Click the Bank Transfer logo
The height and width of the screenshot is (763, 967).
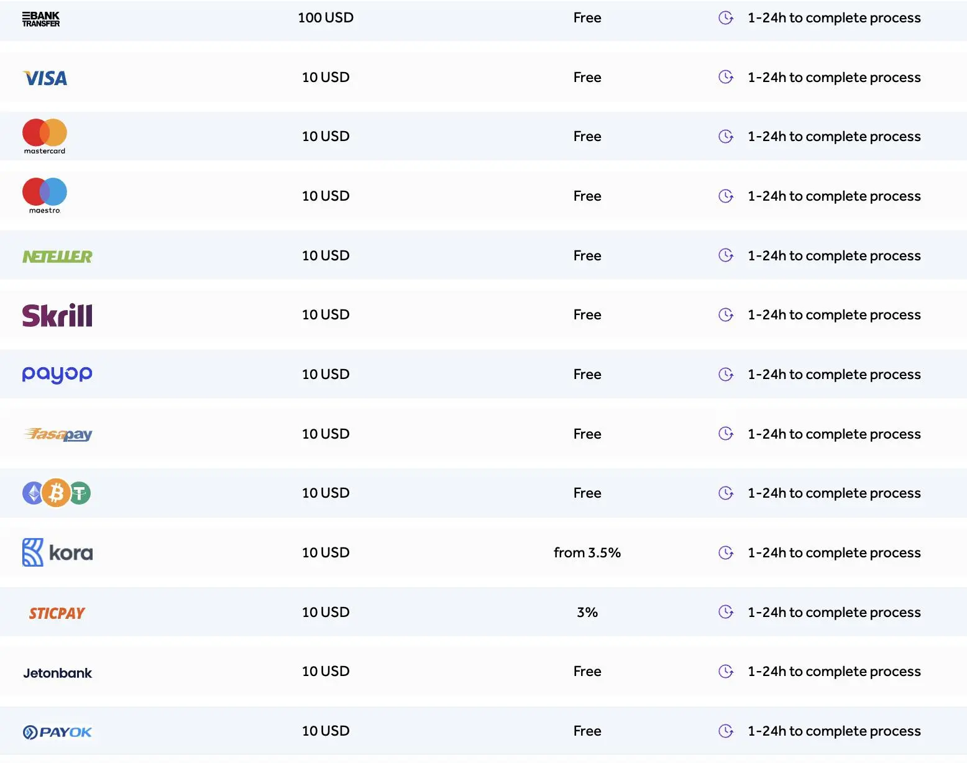[41, 19]
